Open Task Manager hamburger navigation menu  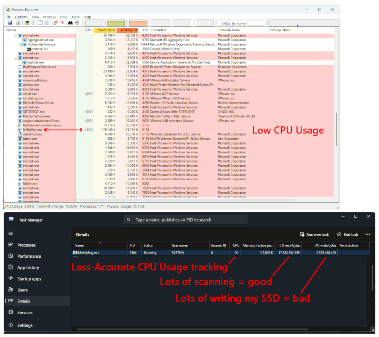(x=11, y=233)
